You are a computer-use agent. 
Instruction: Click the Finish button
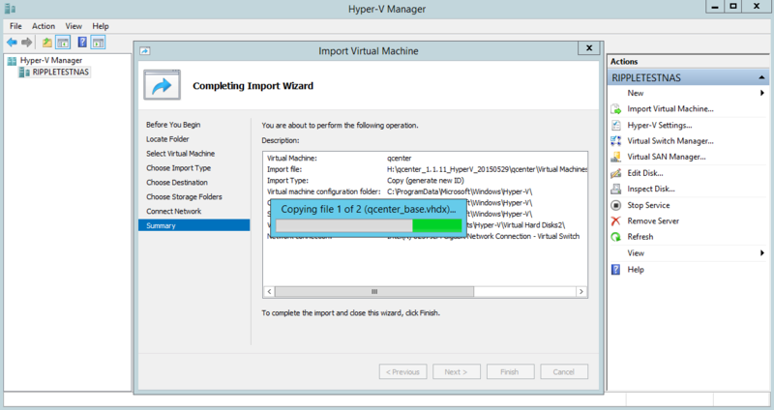coord(511,372)
